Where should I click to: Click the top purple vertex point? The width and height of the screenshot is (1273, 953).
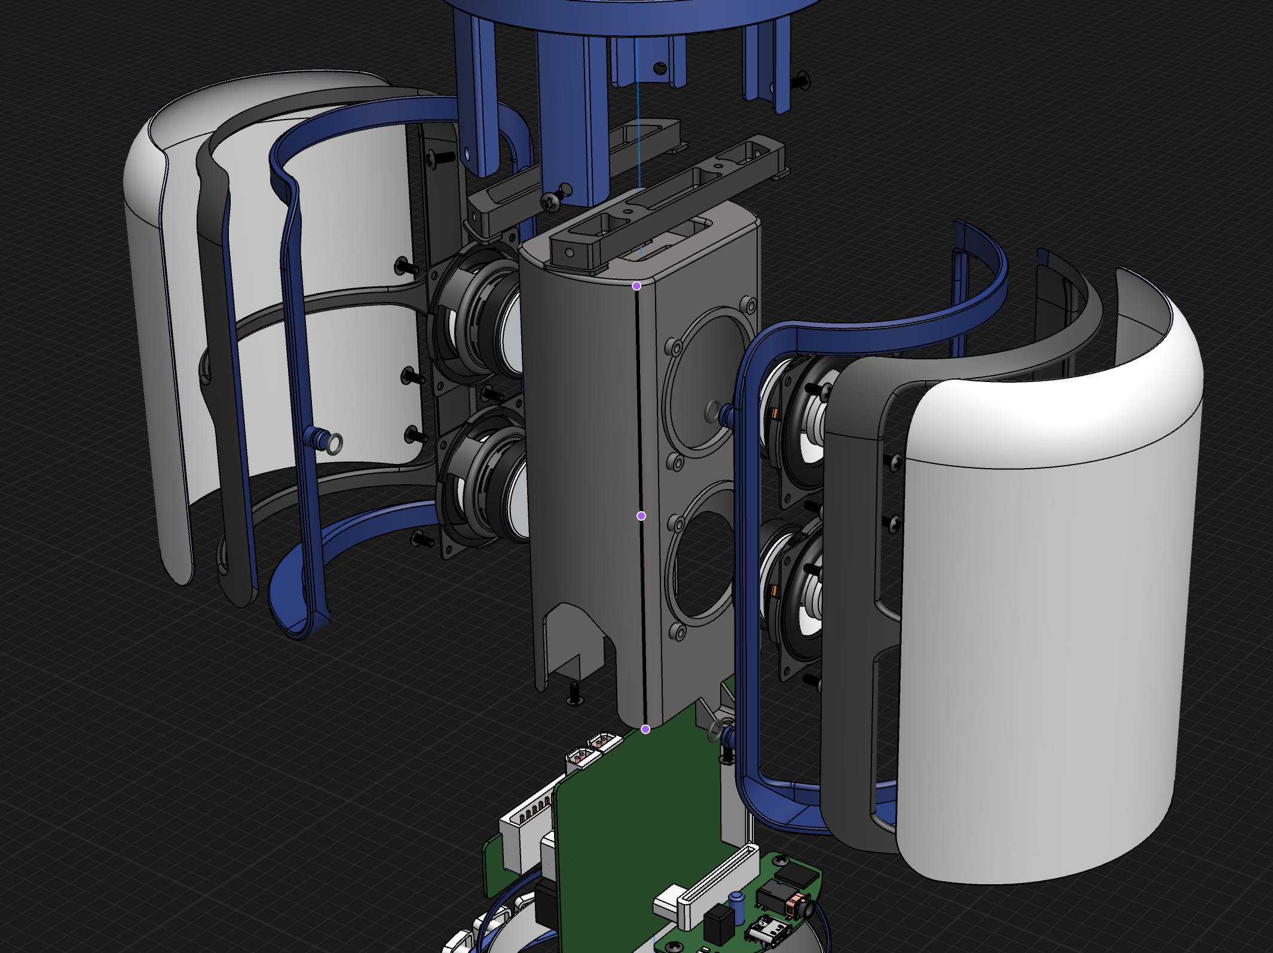click(x=637, y=286)
